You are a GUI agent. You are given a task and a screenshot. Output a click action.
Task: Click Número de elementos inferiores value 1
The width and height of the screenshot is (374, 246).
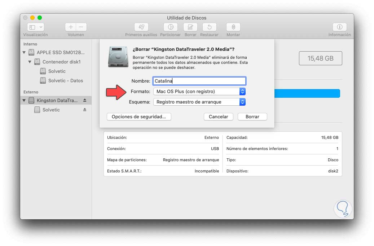pyautogui.click(x=337, y=149)
